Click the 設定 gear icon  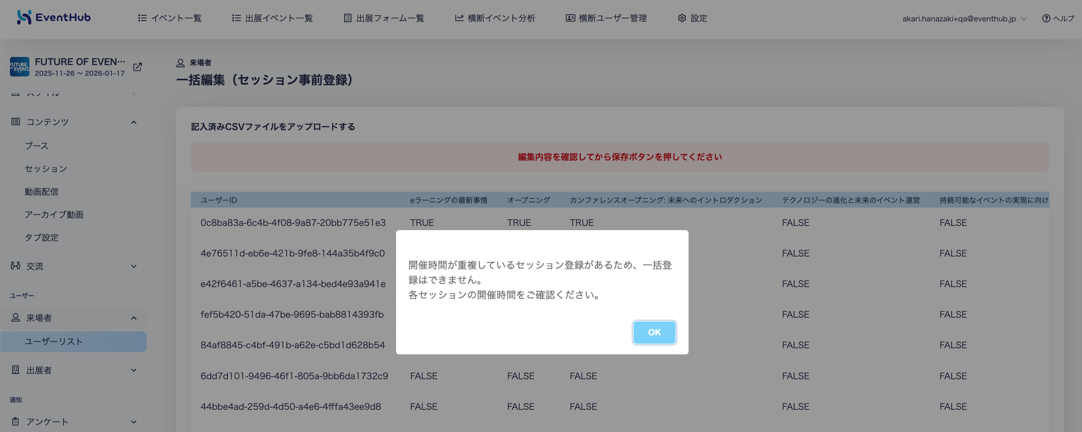[x=682, y=18]
